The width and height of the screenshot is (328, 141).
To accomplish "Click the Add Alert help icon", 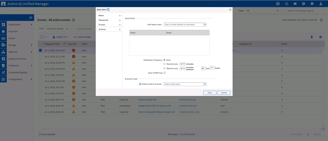I will point(108,10).
